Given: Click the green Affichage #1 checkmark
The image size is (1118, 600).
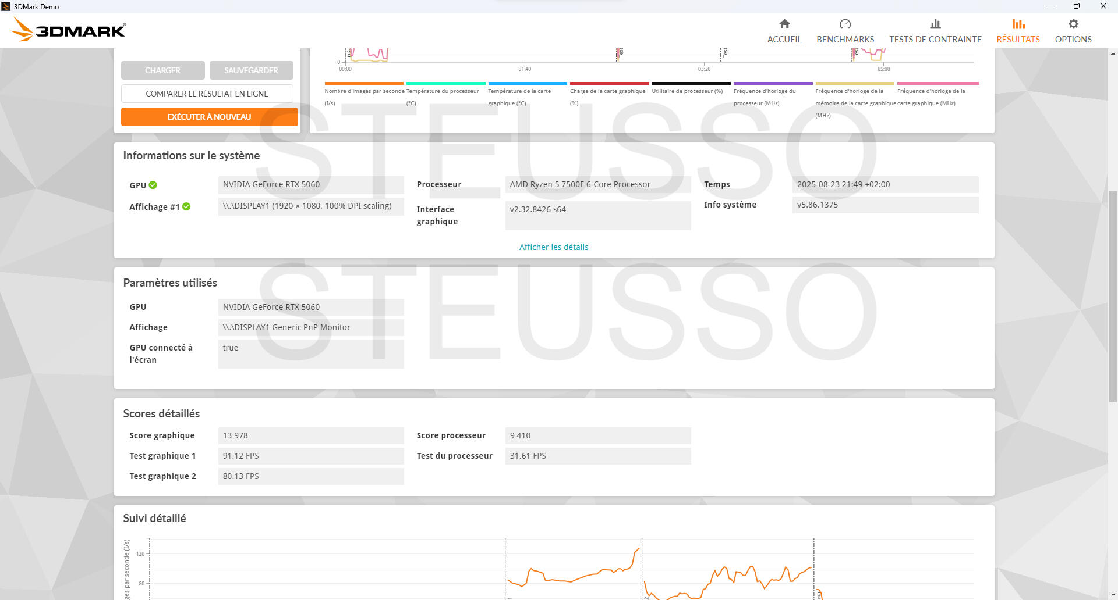Looking at the screenshot, I should coord(186,206).
